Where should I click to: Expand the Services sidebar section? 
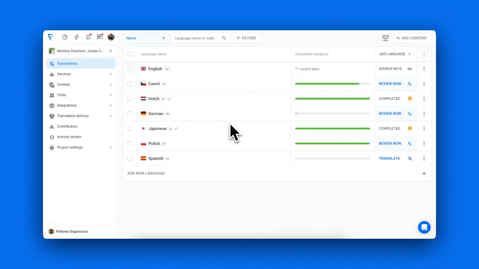click(80, 74)
